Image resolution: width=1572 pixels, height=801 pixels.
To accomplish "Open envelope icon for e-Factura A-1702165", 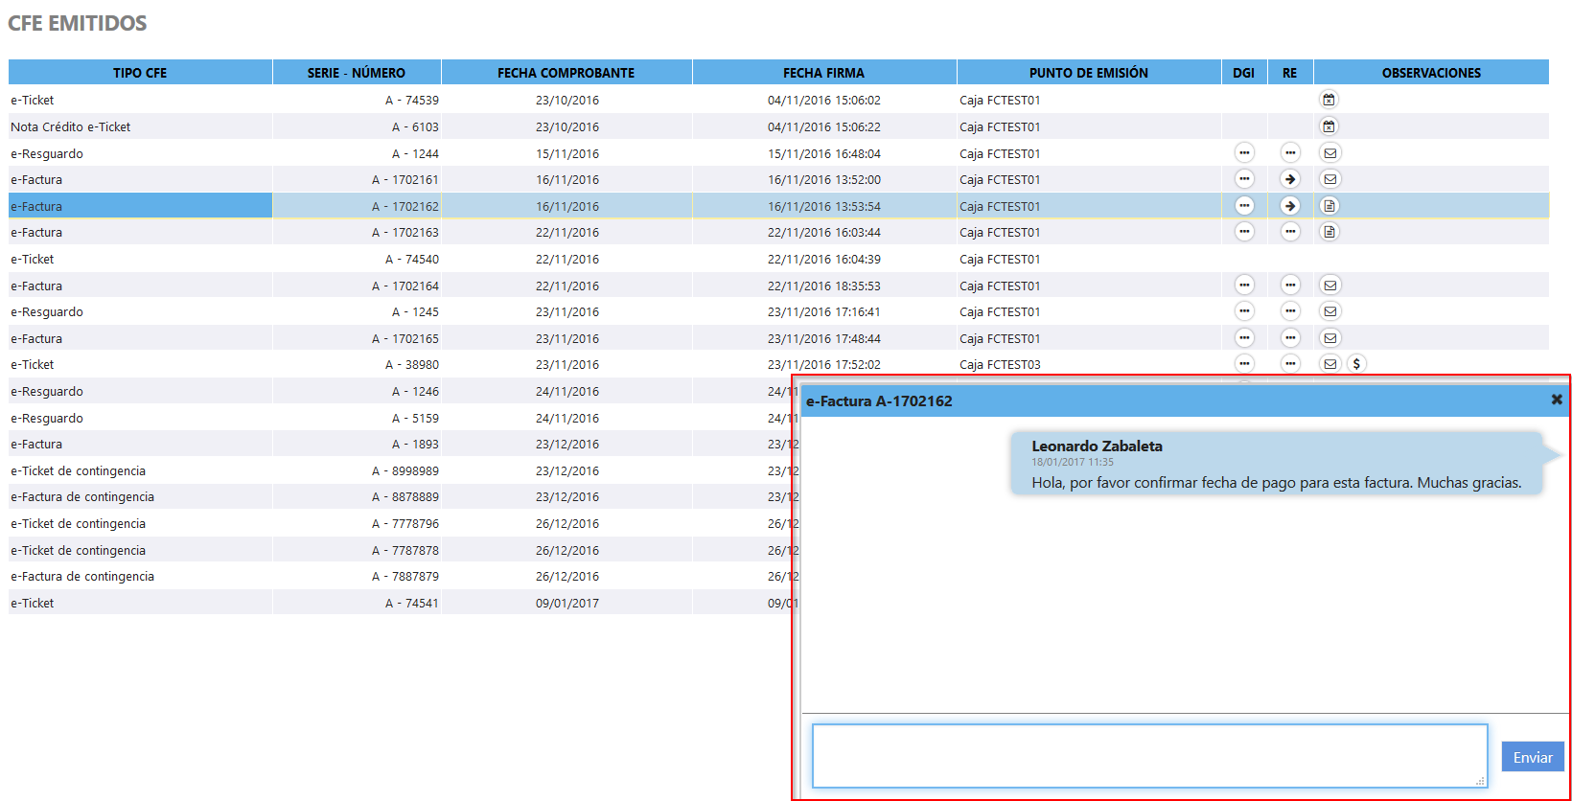I will coord(1329,338).
